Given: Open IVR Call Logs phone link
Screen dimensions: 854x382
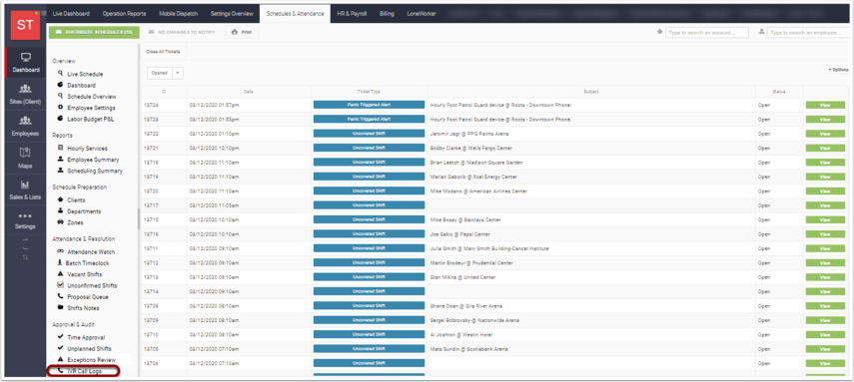Looking at the screenshot, I should coord(83,371).
